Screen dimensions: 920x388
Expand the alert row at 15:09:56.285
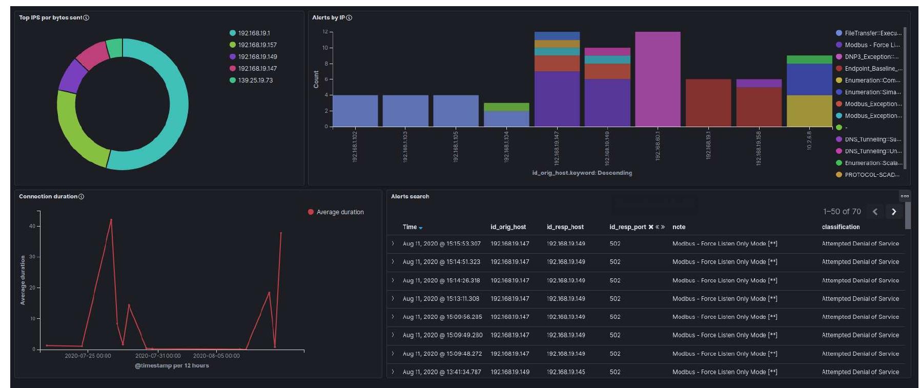click(393, 317)
